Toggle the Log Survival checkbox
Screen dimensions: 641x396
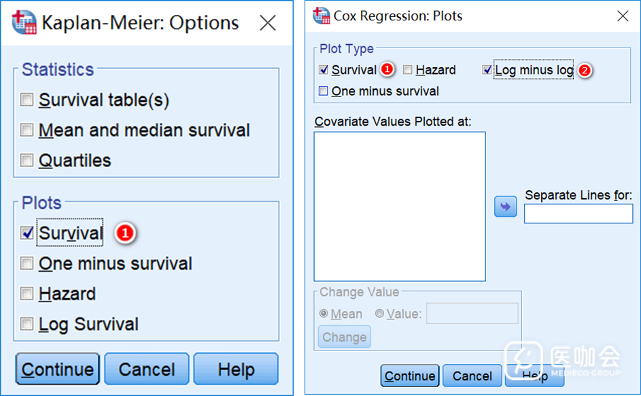click(27, 324)
